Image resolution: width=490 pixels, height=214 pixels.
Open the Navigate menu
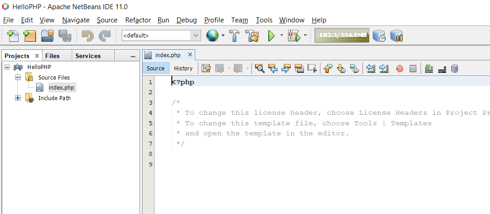[75, 20]
